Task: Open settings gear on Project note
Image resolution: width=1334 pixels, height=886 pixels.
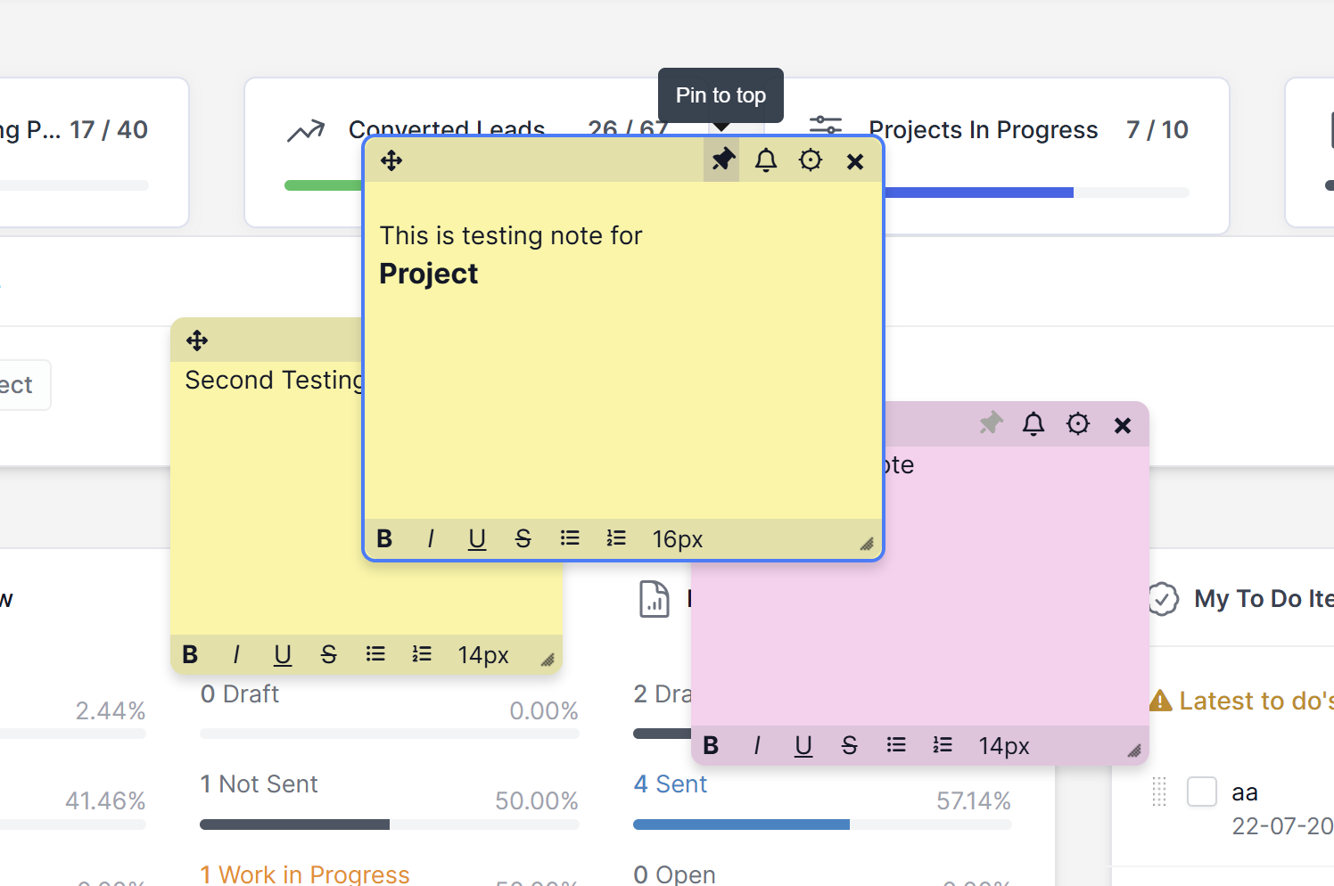Action: pos(811,160)
